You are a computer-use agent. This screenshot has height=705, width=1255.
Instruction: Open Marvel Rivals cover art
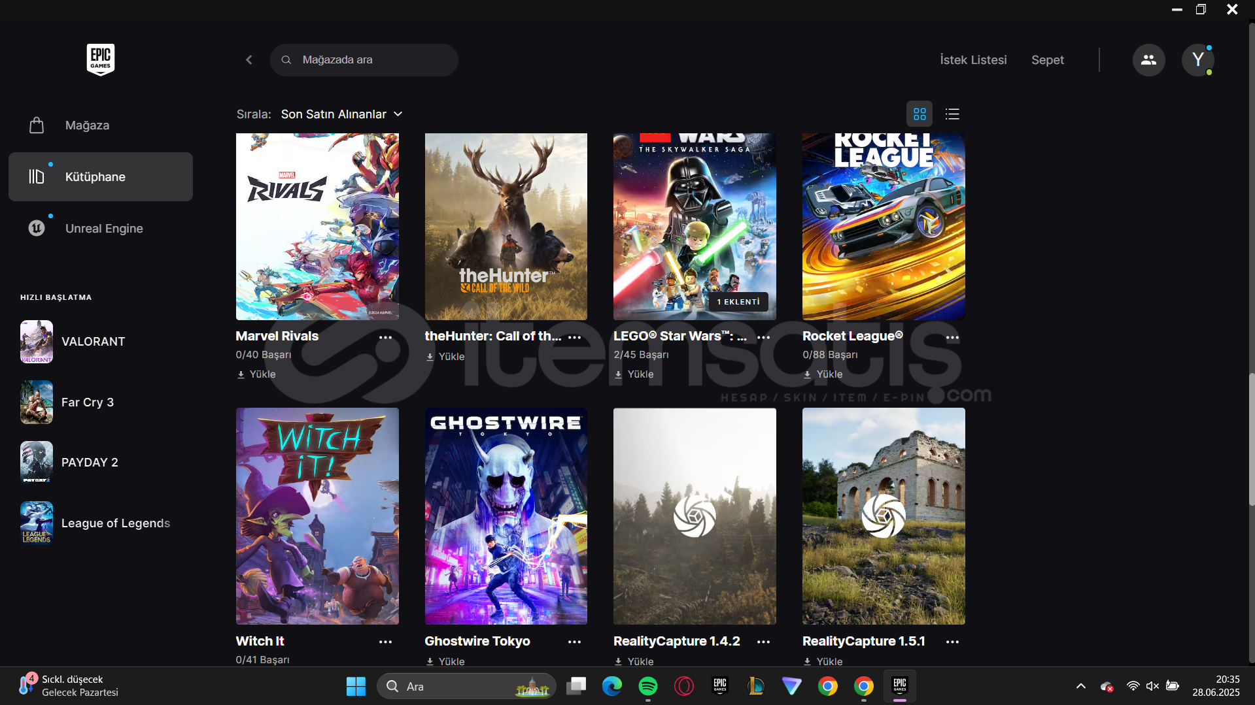(x=317, y=227)
